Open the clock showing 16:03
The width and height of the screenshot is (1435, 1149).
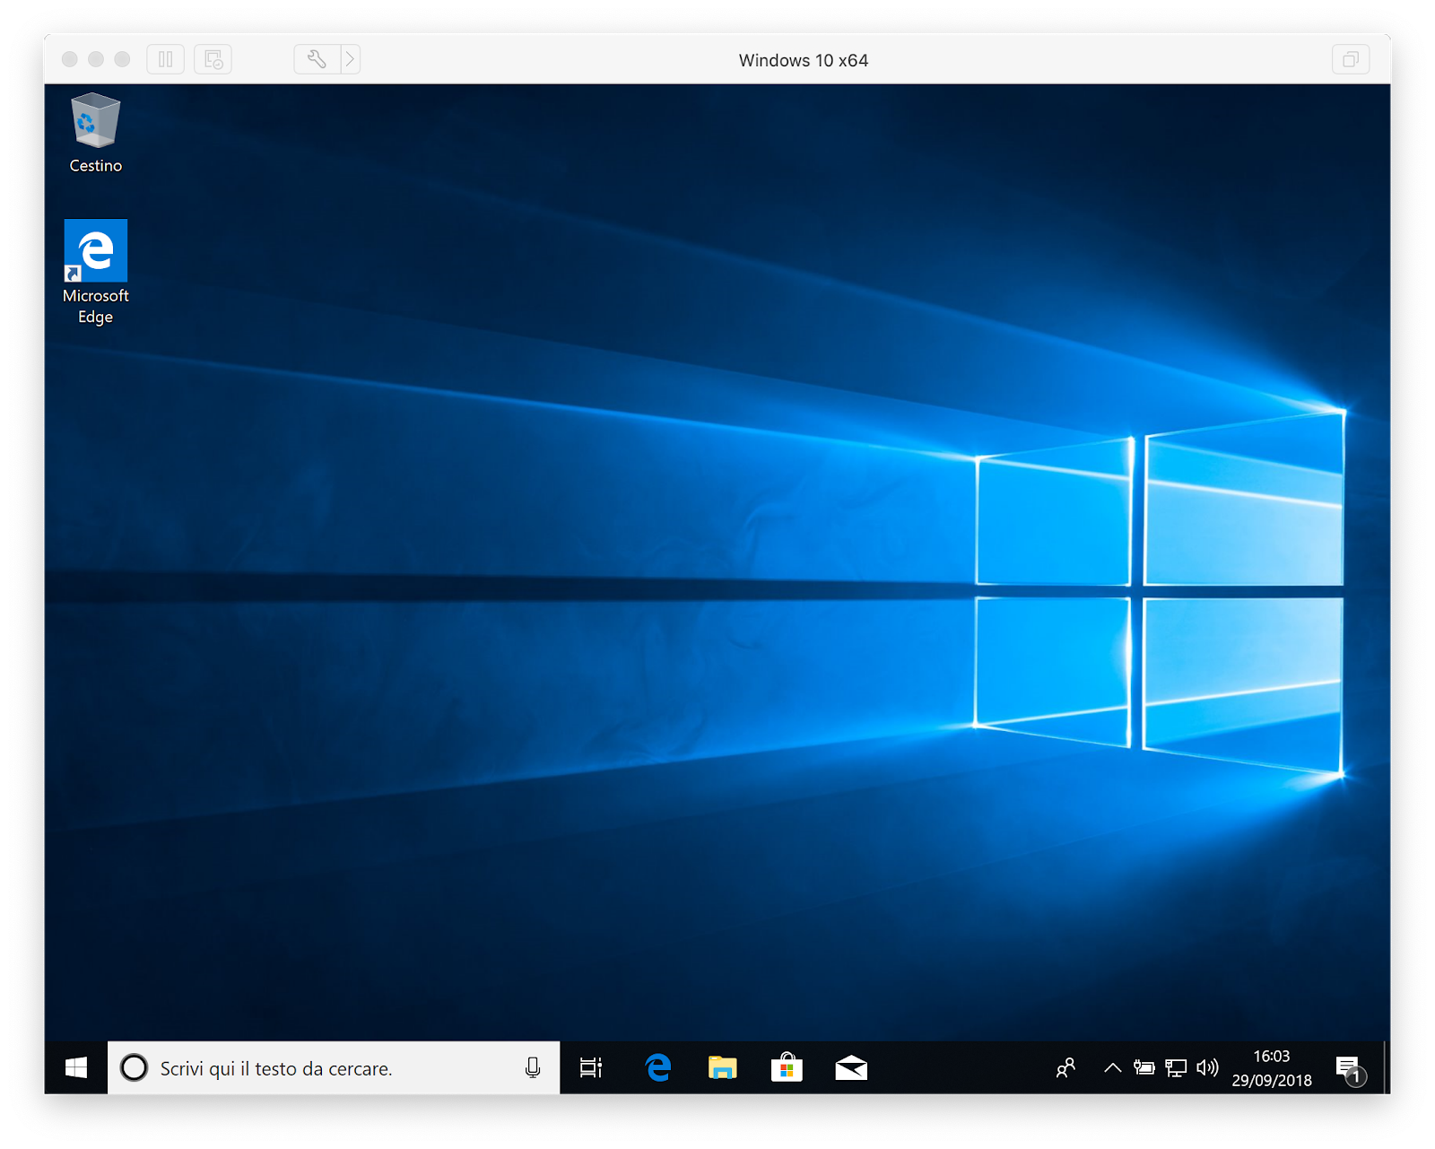1272,1067
